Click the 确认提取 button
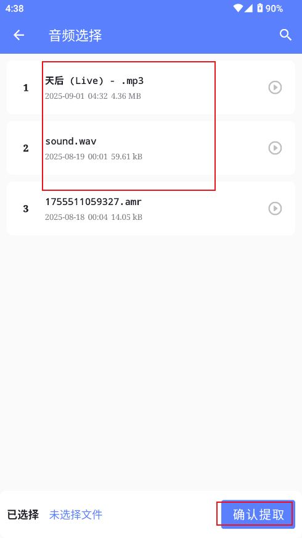302x538 pixels. pyautogui.click(x=258, y=515)
